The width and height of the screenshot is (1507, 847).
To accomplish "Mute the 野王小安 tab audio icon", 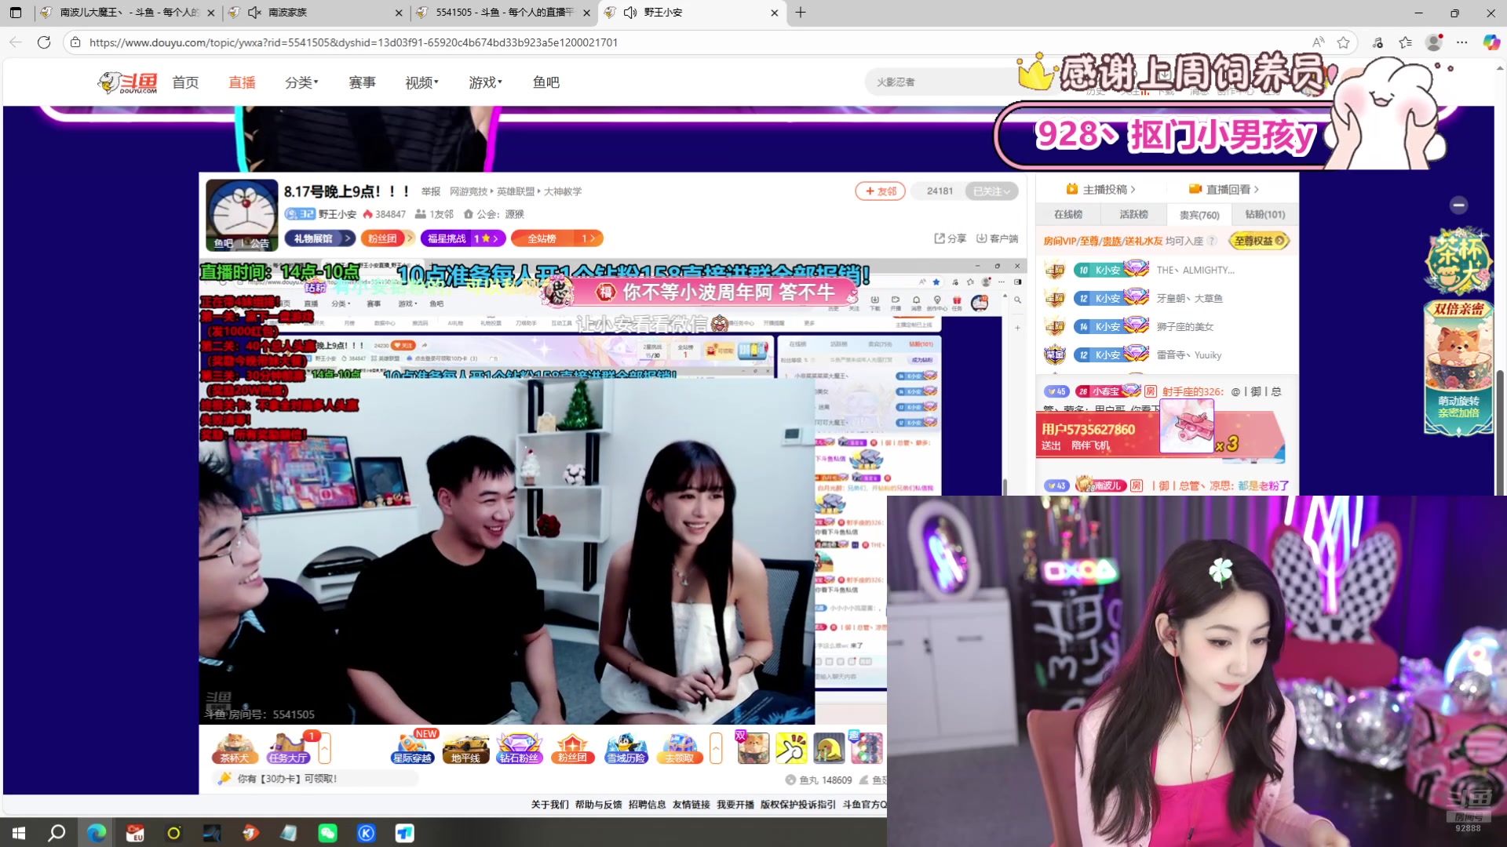I will click(x=630, y=13).
